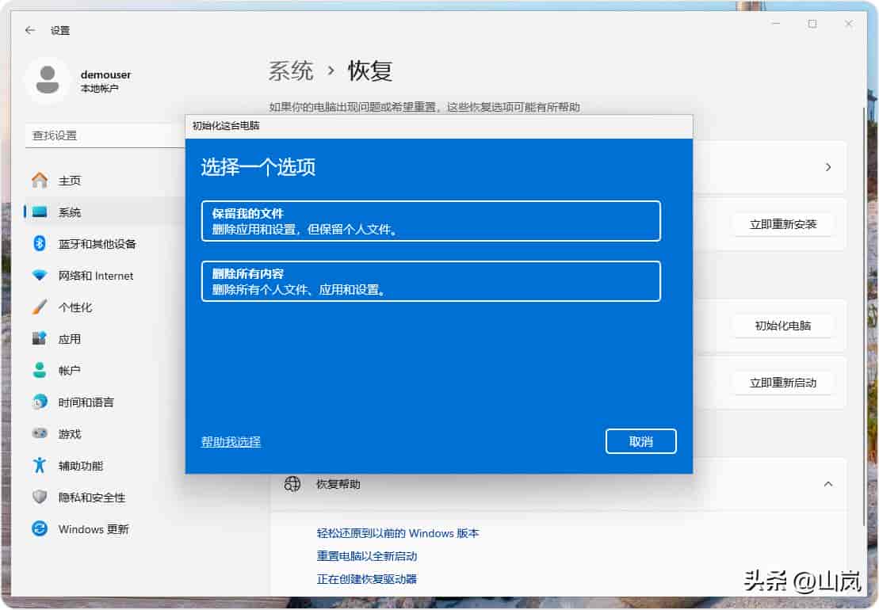Click the 立即重新安装 button
The height and width of the screenshot is (610, 879).
[782, 224]
